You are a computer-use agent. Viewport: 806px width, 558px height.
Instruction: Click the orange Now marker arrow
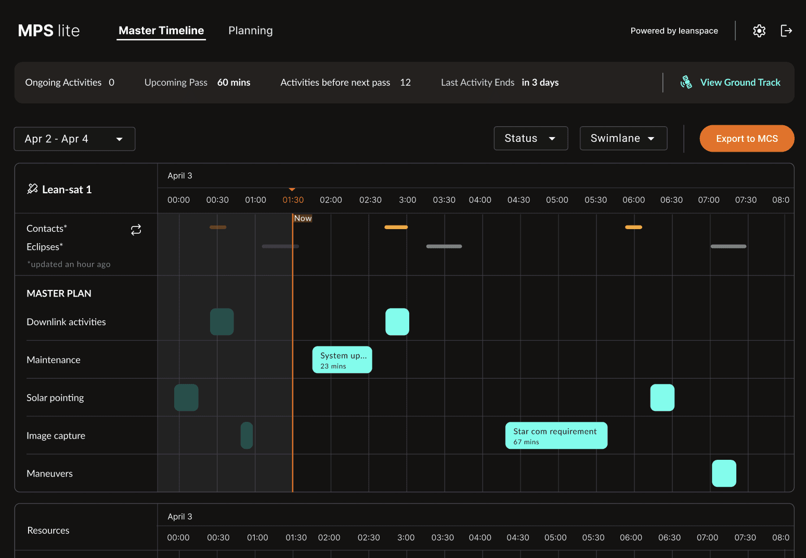click(292, 189)
